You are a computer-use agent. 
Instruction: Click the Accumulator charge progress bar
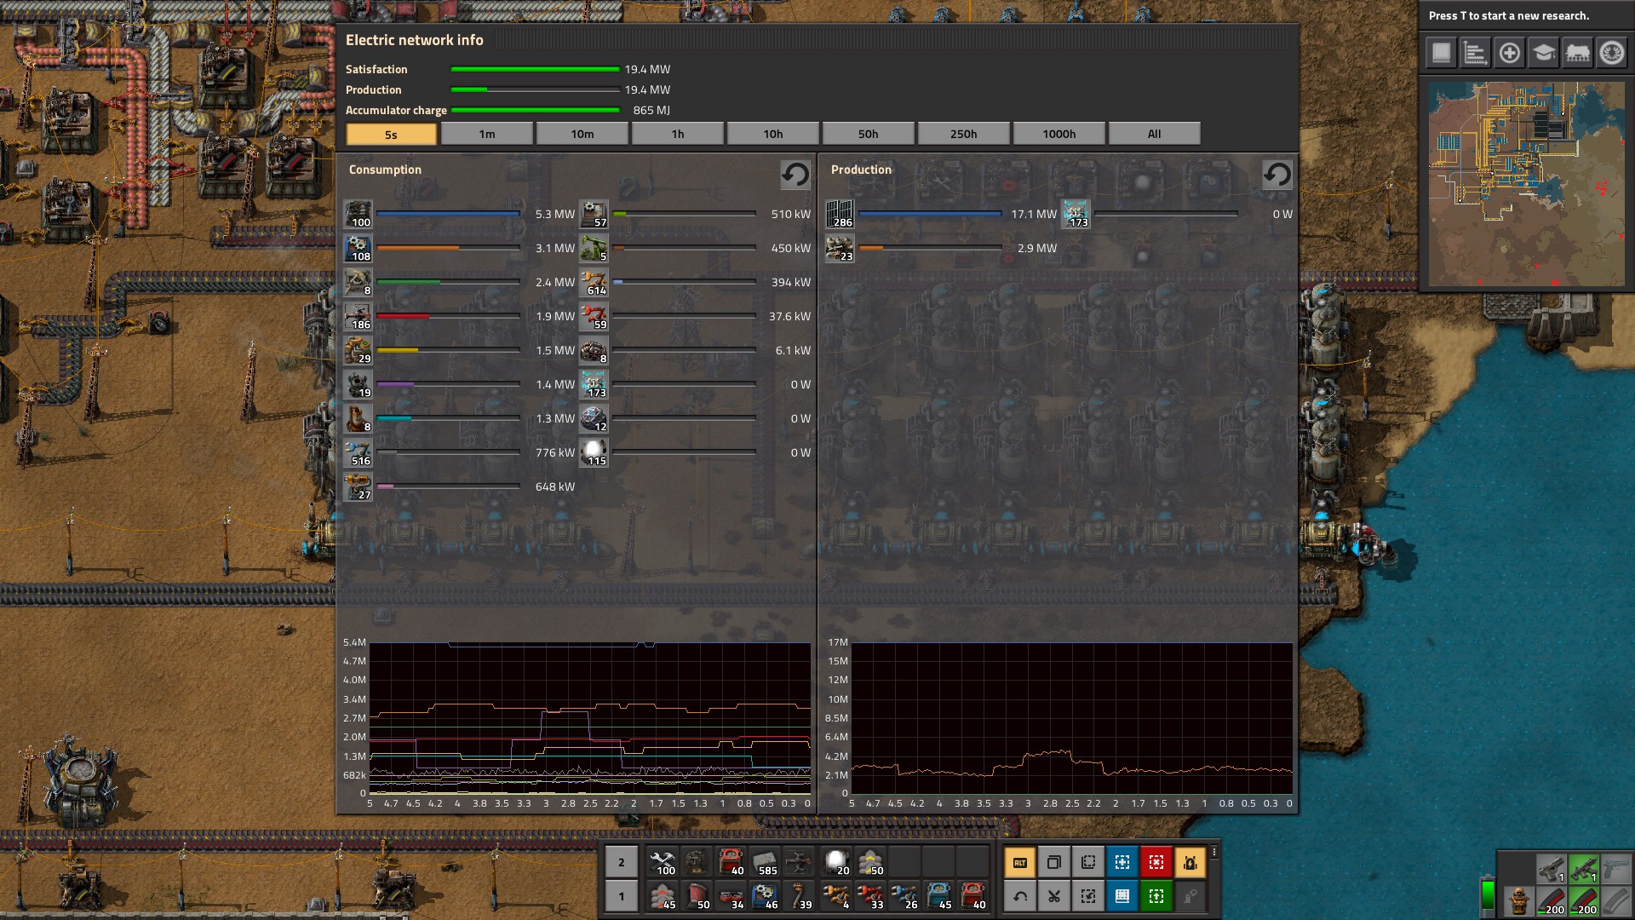coord(535,110)
